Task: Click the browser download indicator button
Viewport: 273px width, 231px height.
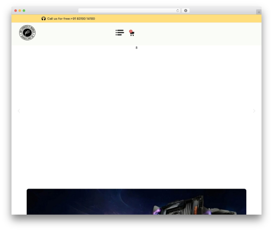Action: click(x=186, y=11)
